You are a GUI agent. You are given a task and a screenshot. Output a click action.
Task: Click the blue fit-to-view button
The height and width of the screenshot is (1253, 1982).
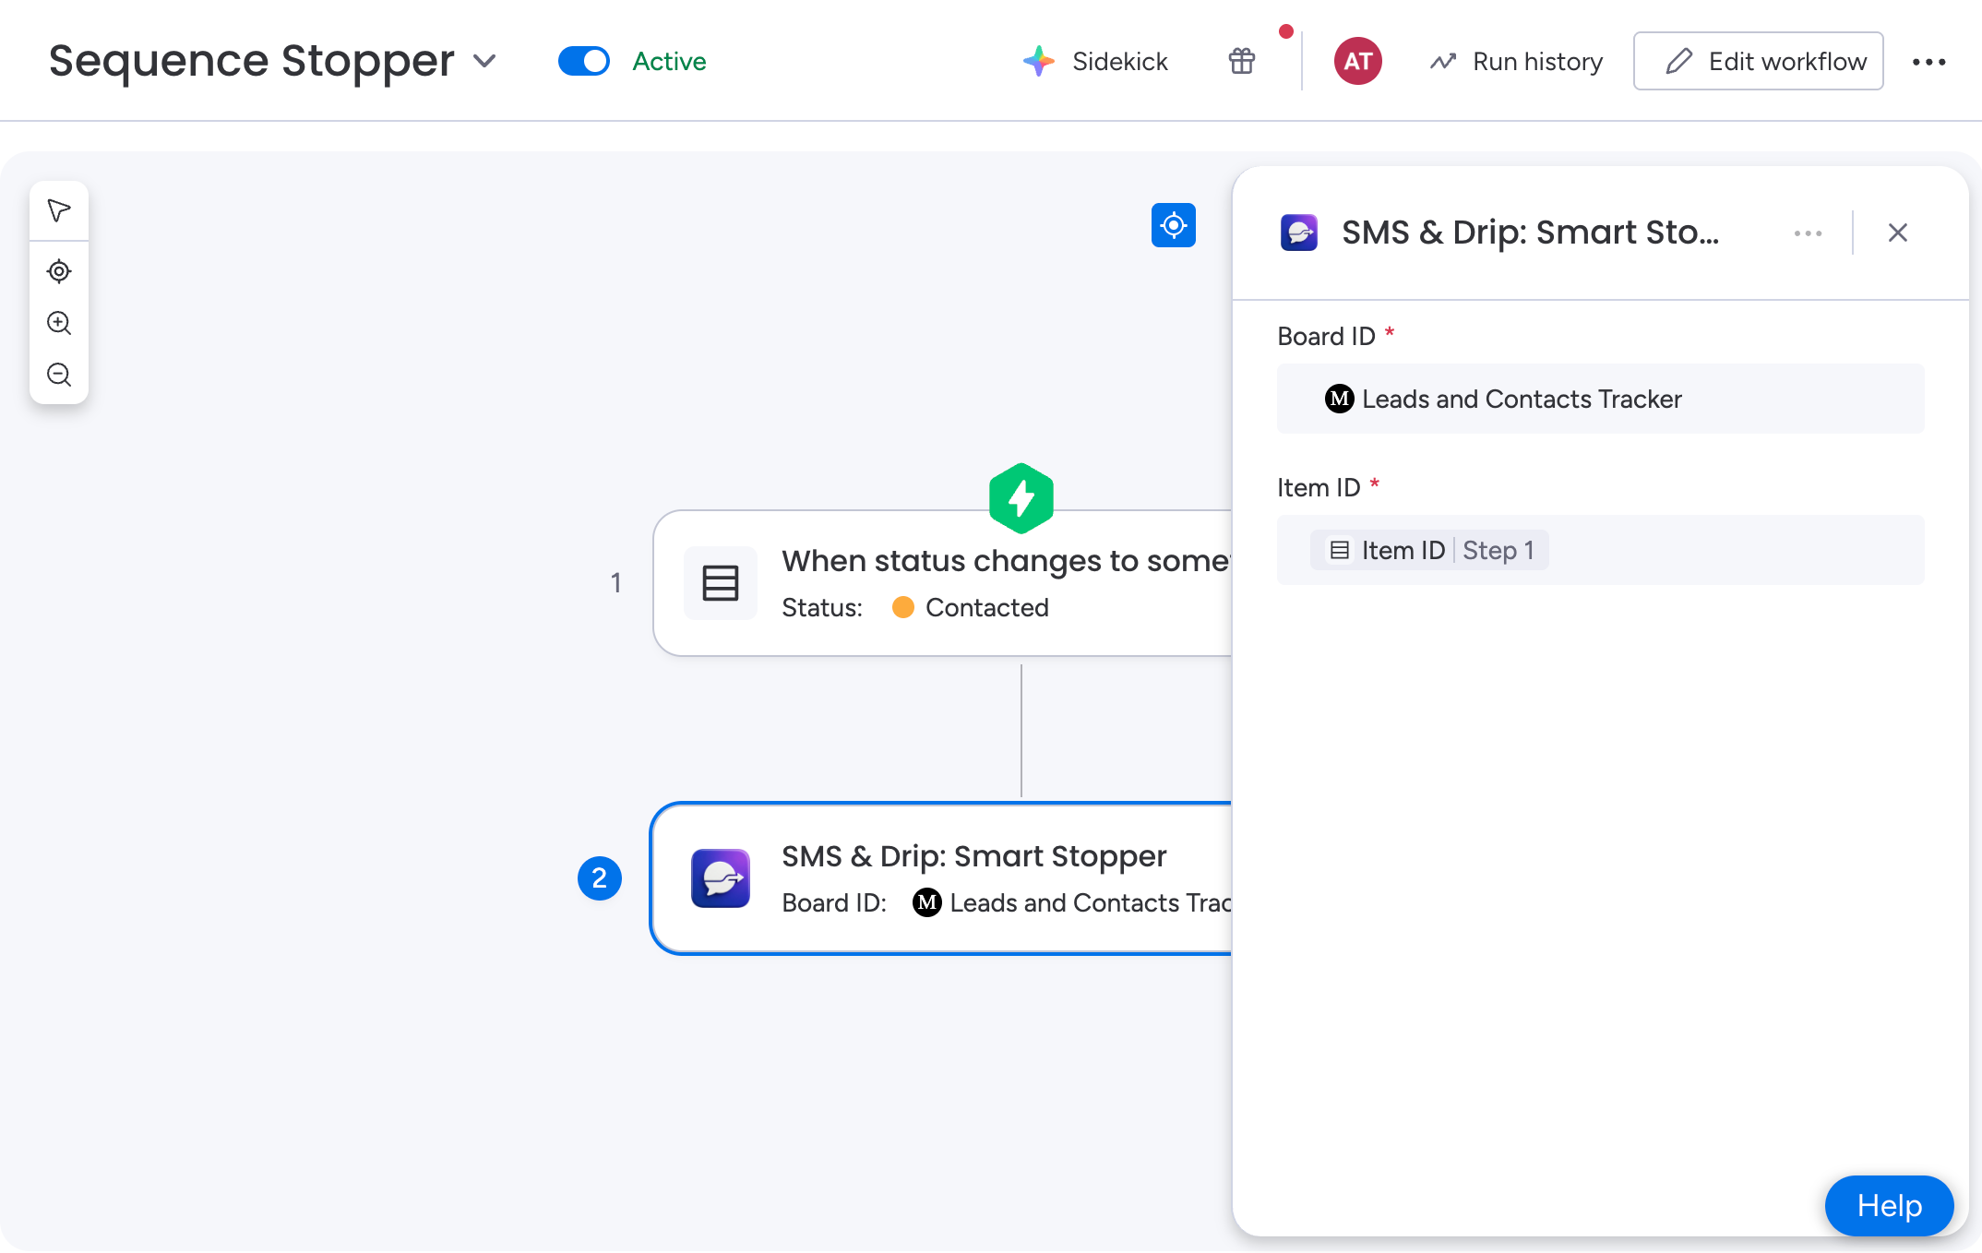pos(1173,225)
